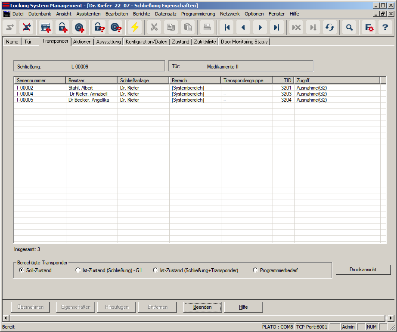
Task: Click the add new transponder icon
Action: tap(80, 27)
